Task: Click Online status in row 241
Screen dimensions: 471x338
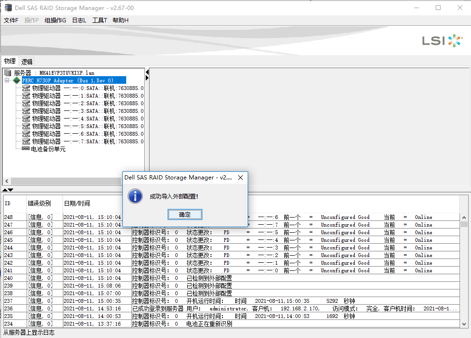Action: pos(423,270)
